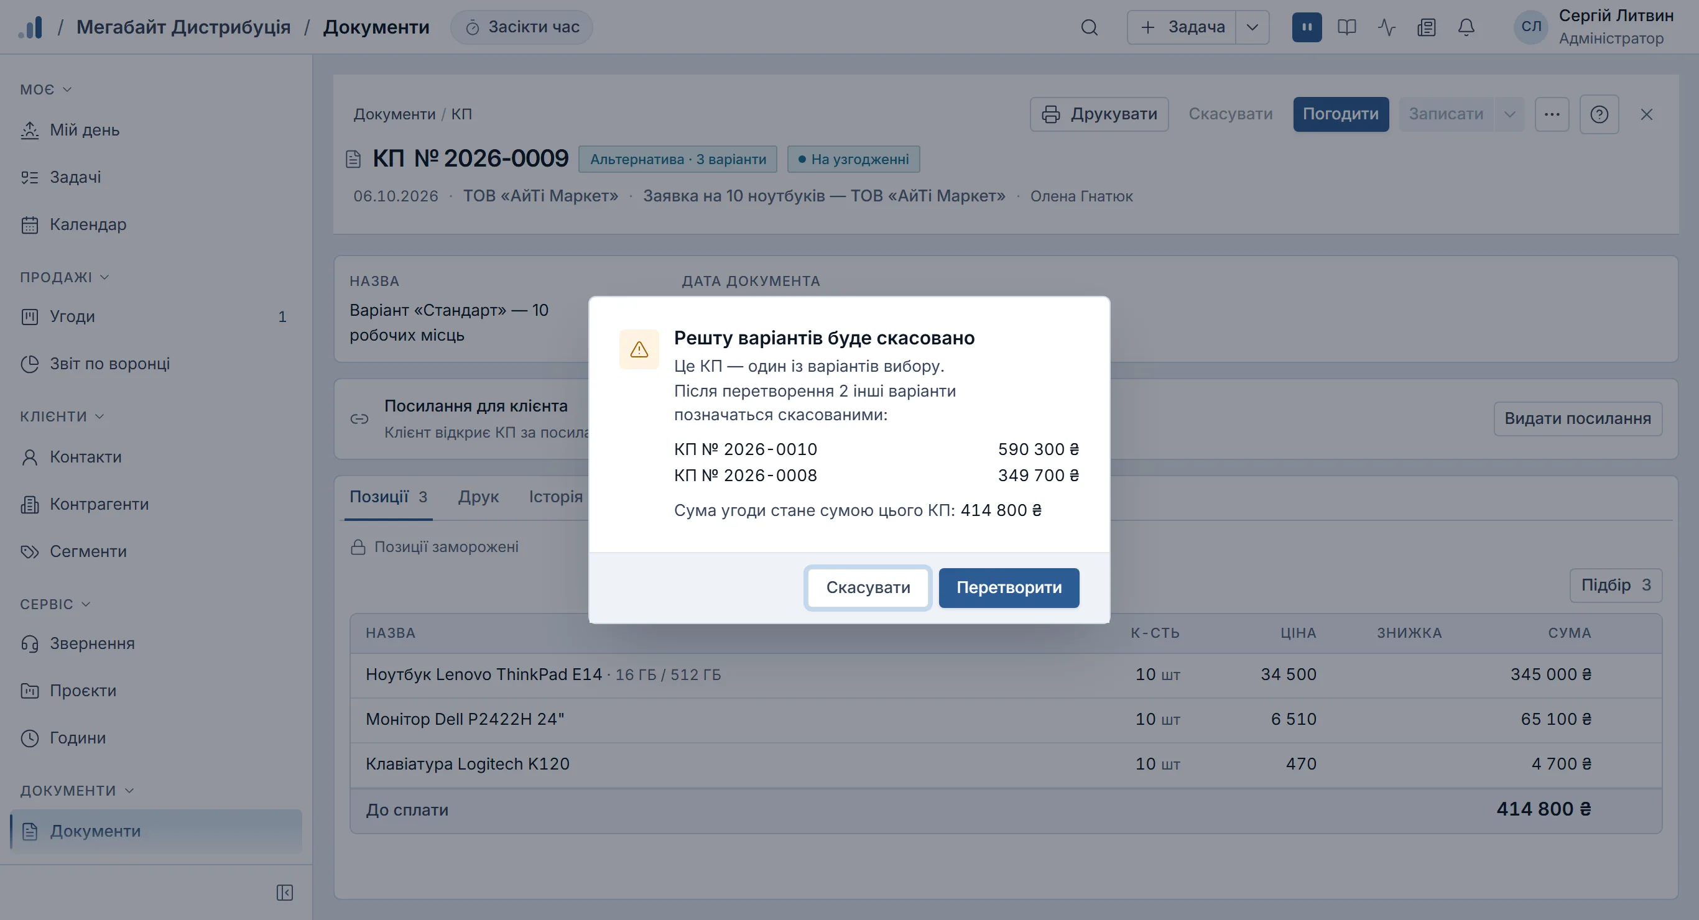Open the news feed icon
The width and height of the screenshot is (1699, 920).
pyautogui.click(x=1426, y=27)
